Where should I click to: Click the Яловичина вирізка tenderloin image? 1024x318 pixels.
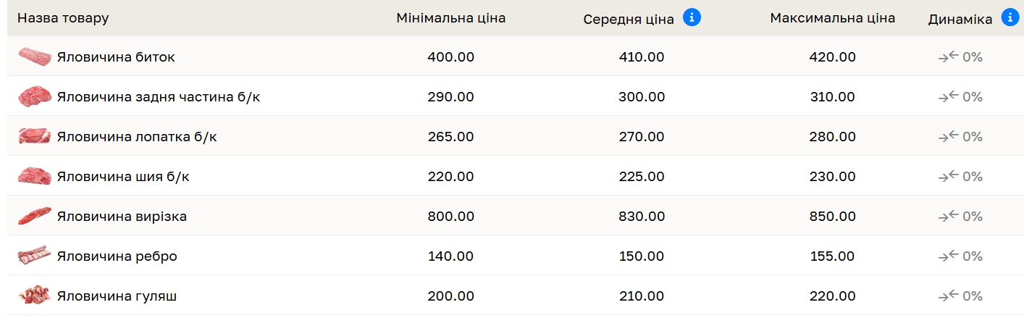click(x=34, y=216)
